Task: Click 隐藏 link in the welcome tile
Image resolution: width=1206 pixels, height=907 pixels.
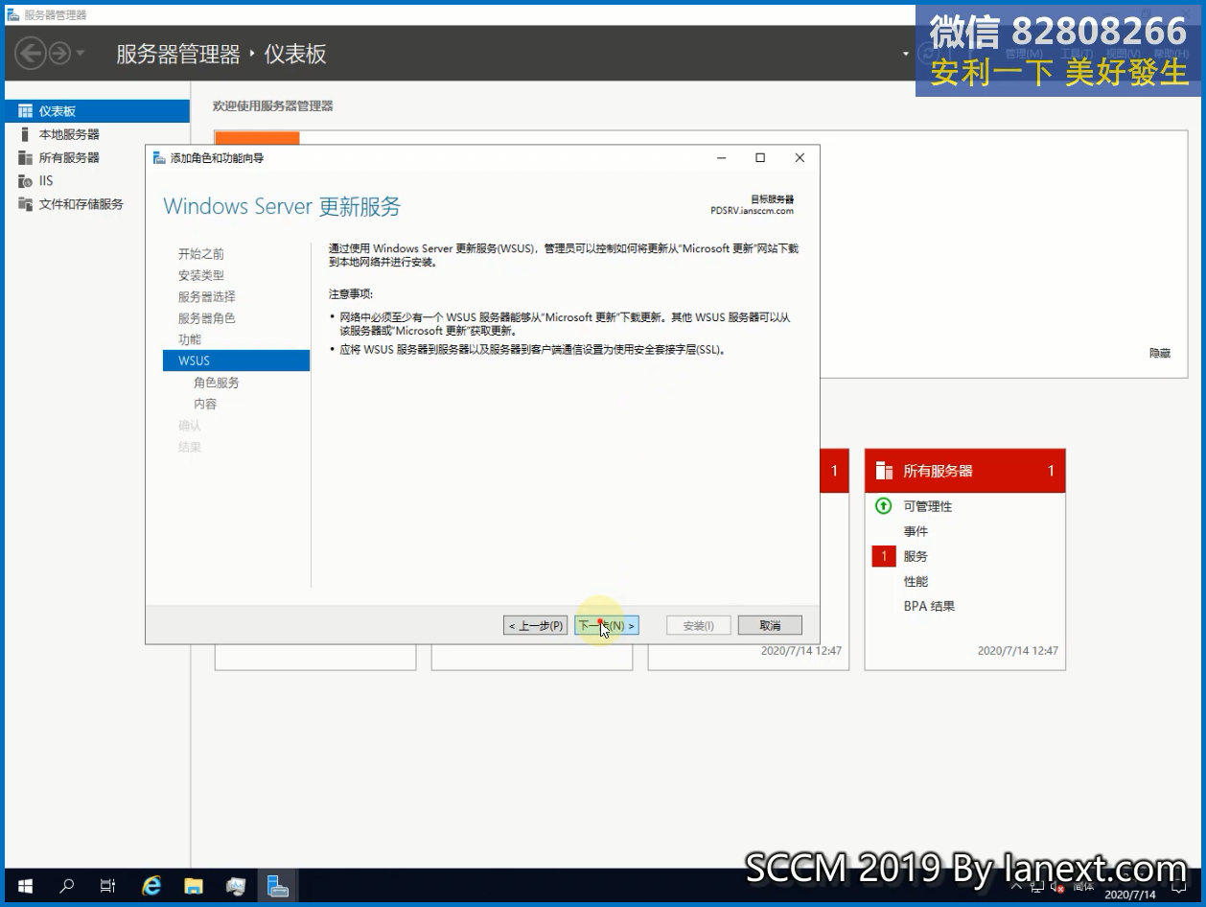Action: pyautogui.click(x=1160, y=353)
